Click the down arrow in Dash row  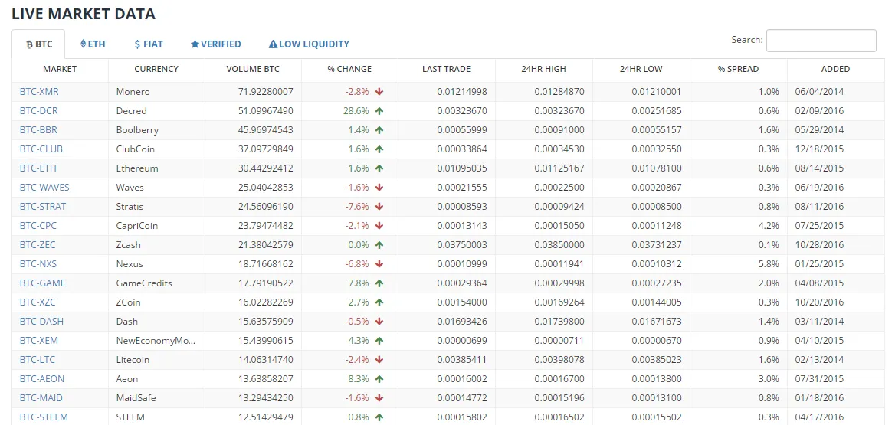379,321
